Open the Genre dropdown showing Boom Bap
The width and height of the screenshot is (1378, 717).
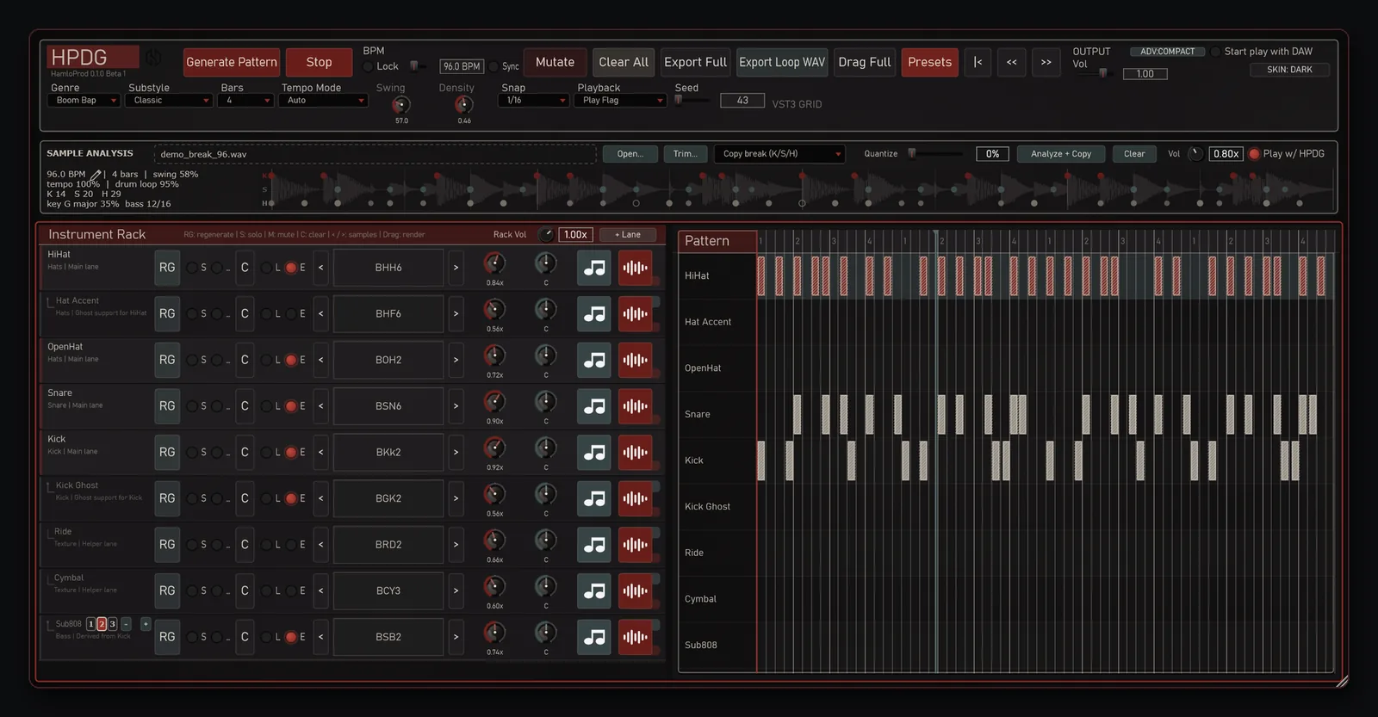coord(84,101)
